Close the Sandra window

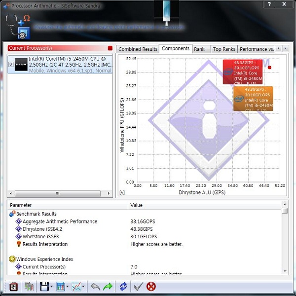(284, 4)
